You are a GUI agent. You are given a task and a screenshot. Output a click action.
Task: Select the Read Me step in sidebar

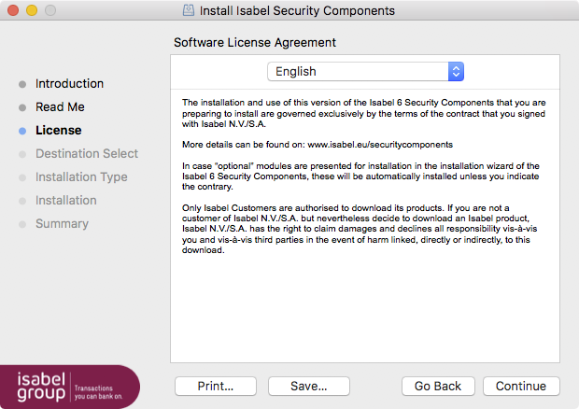(x=60, y=106)
